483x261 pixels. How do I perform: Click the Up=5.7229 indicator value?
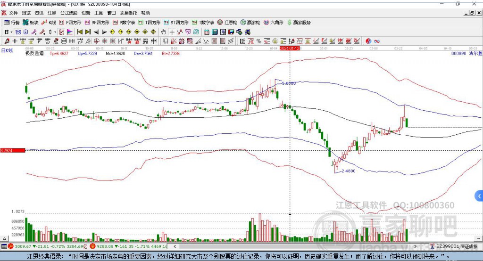(87, 53)
